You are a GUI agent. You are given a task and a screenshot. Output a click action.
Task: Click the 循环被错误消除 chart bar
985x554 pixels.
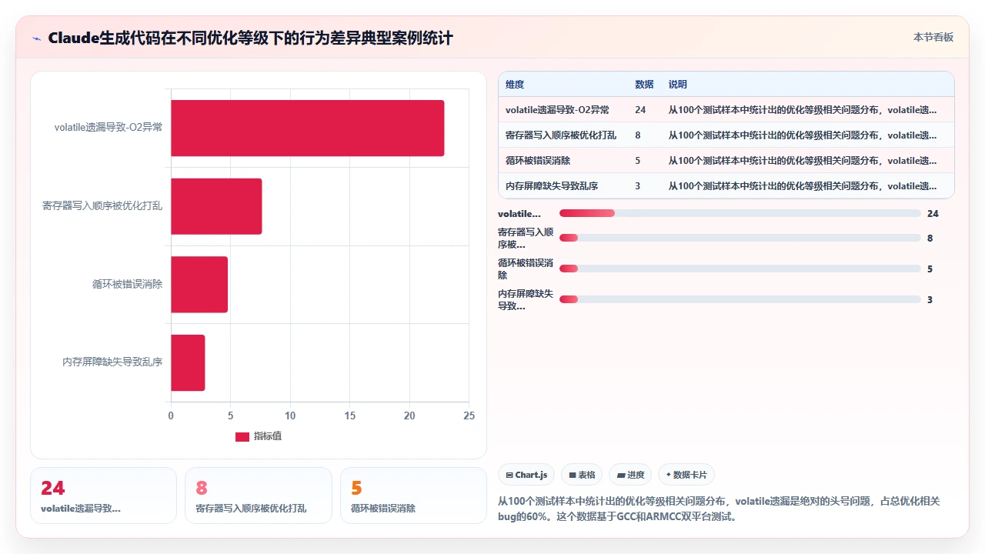[x=199, y=285]
